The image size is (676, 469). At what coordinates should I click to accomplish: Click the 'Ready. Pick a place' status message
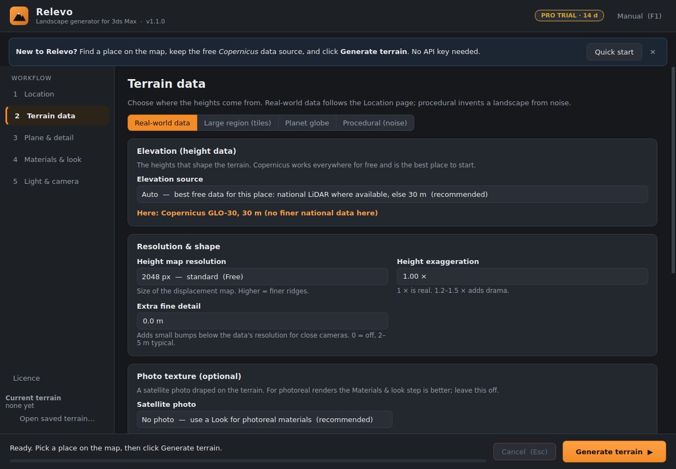click(116, 448)
